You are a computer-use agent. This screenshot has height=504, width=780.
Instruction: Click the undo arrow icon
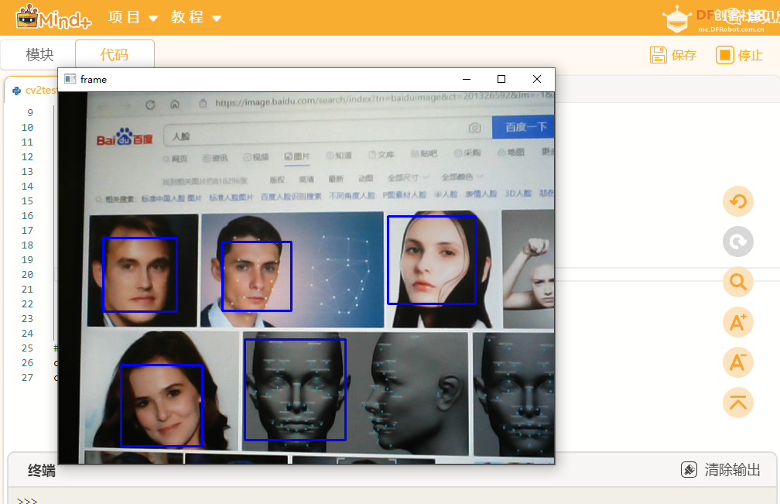(x=737, y=201)
